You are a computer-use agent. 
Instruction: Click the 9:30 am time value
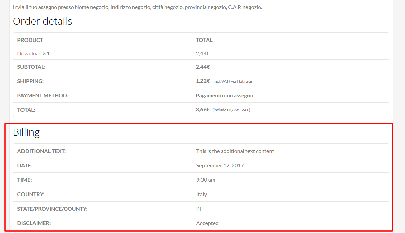[x=206, y=180]
